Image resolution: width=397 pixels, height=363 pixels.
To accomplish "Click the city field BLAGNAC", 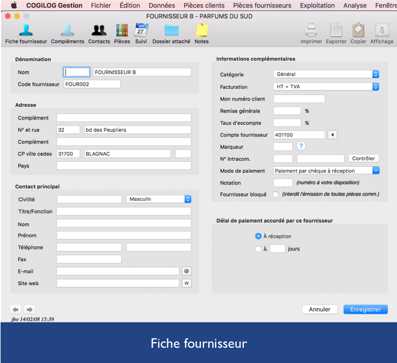I will click(128, 154).
